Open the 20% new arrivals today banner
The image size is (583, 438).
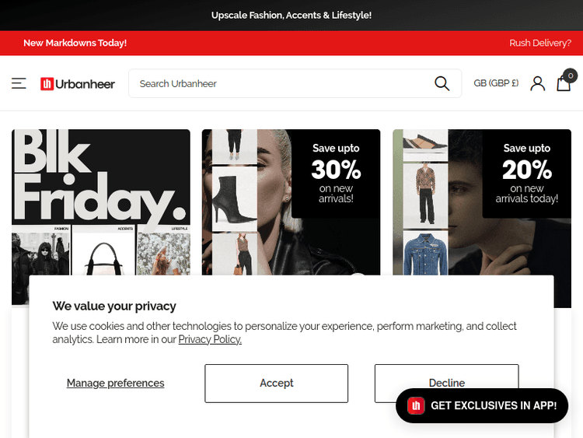(482, 202)
